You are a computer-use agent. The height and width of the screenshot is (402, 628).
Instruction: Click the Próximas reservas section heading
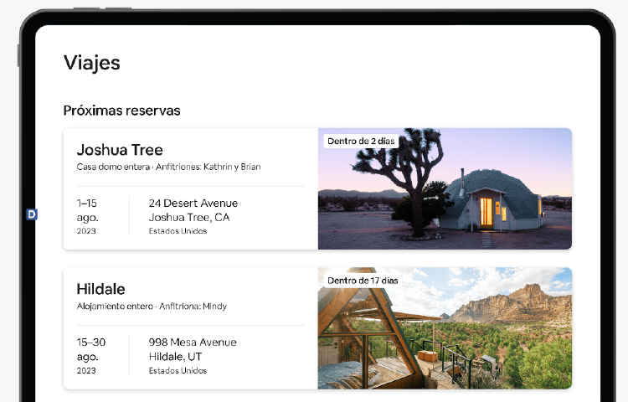tap(121, 111)
